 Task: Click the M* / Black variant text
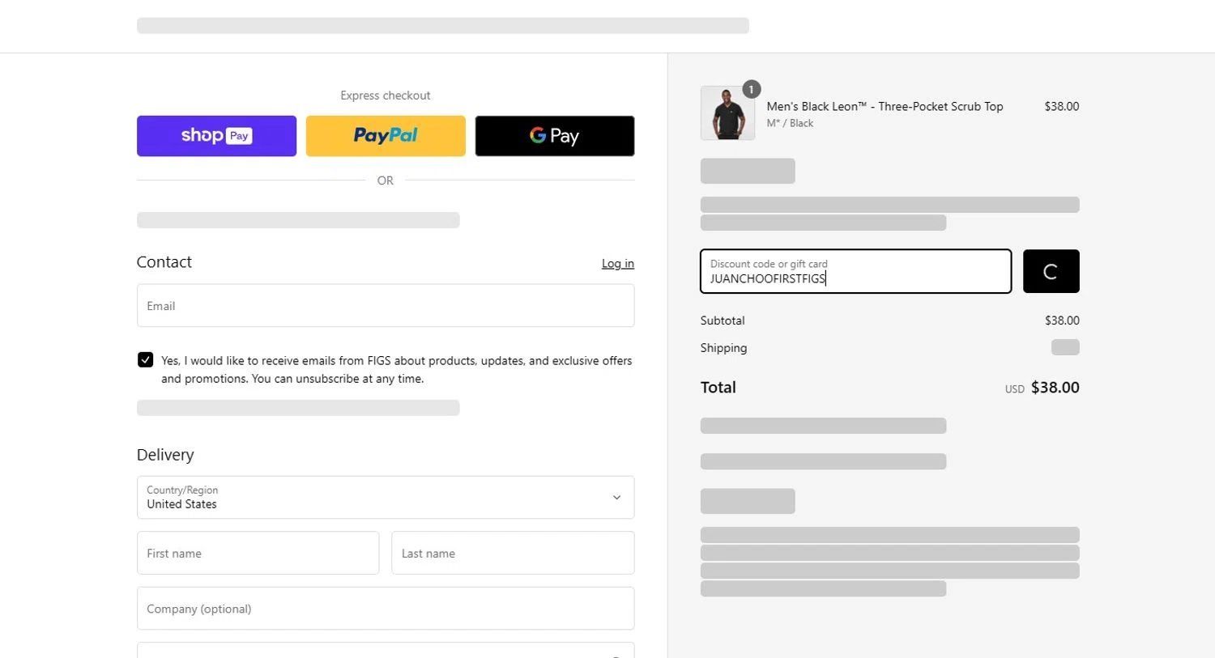tap(790, 124)
